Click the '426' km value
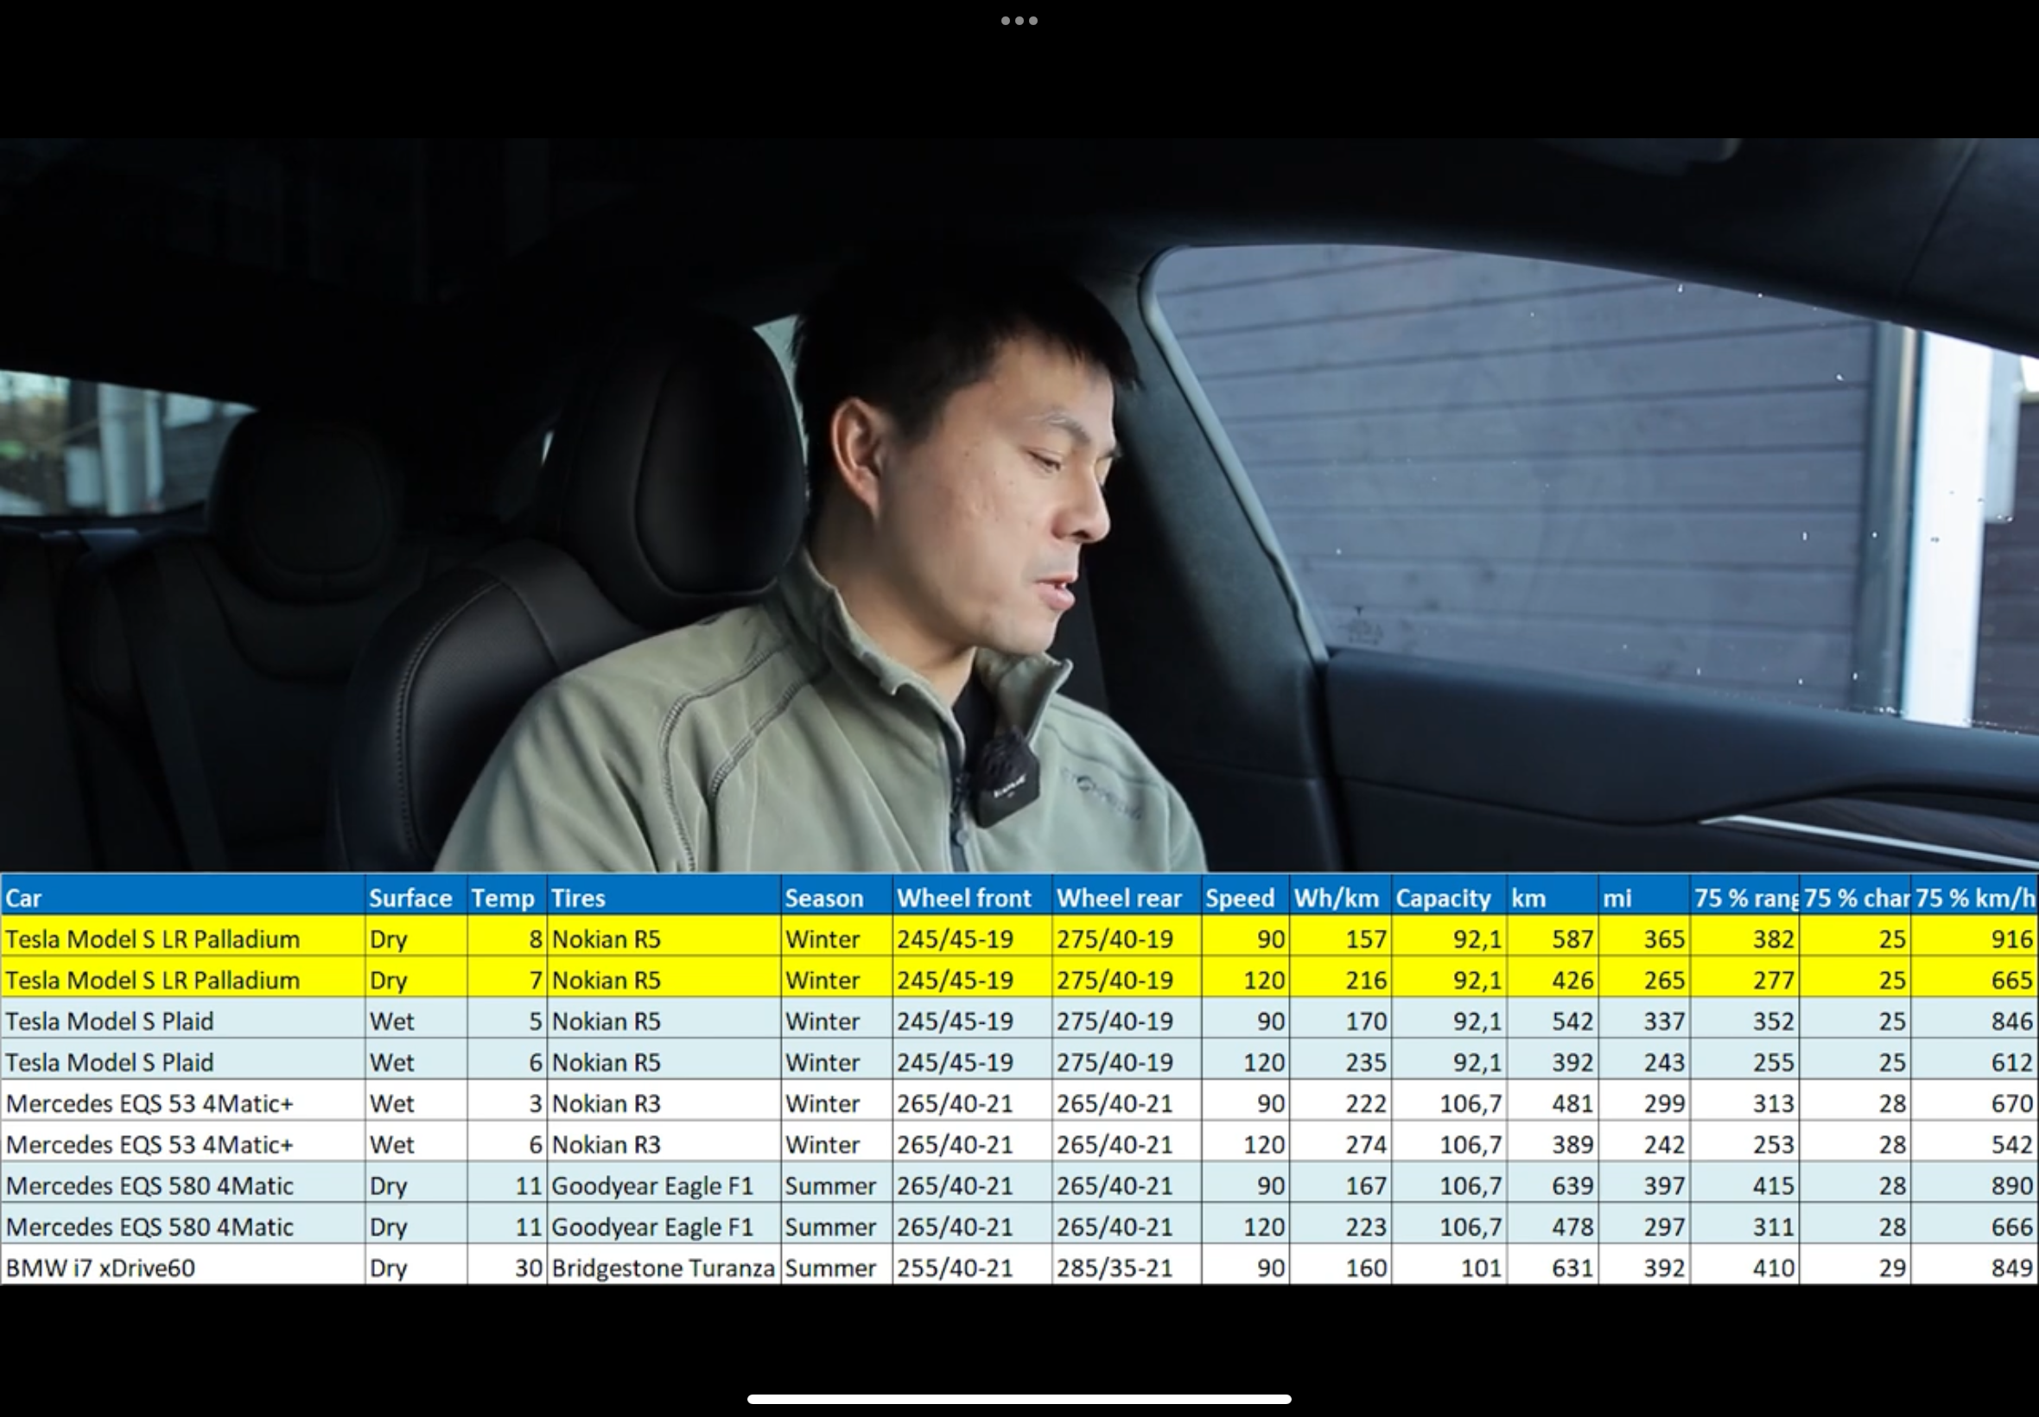The image size is (2039, 1417). tap(1553, 978)
